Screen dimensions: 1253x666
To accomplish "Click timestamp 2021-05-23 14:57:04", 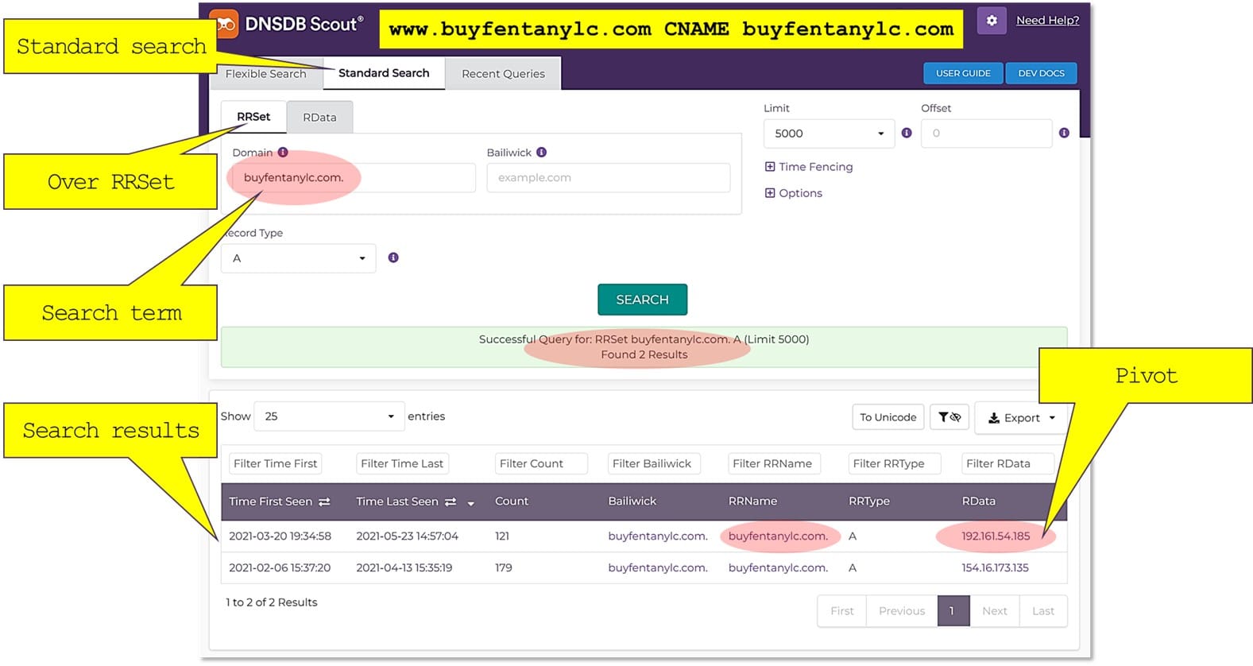I will (407, 536).
